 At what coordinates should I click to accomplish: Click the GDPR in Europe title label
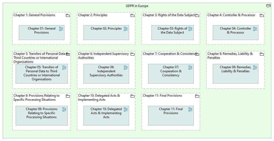coord(137,6)
